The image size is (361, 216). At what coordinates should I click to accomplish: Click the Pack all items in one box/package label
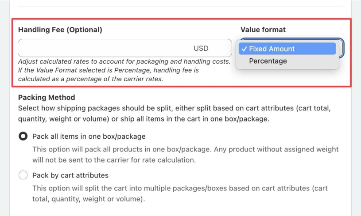(x=89, y=136)
